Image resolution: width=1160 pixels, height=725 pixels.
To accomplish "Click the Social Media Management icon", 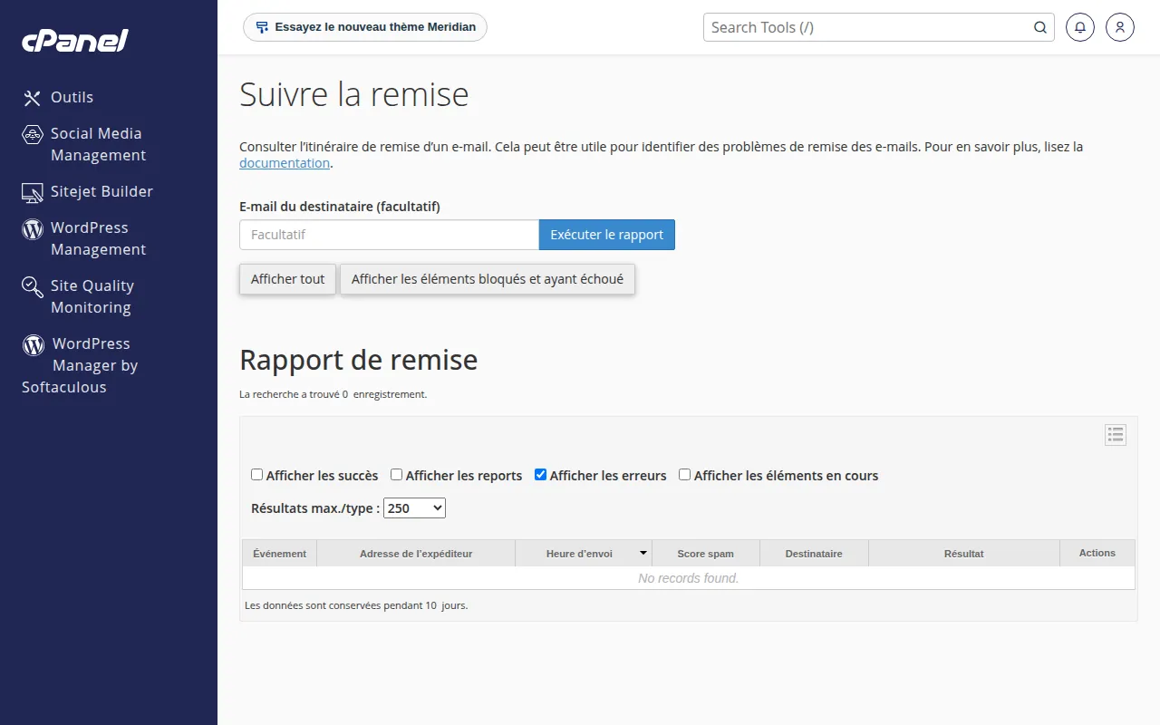I will tap(33, 134).
